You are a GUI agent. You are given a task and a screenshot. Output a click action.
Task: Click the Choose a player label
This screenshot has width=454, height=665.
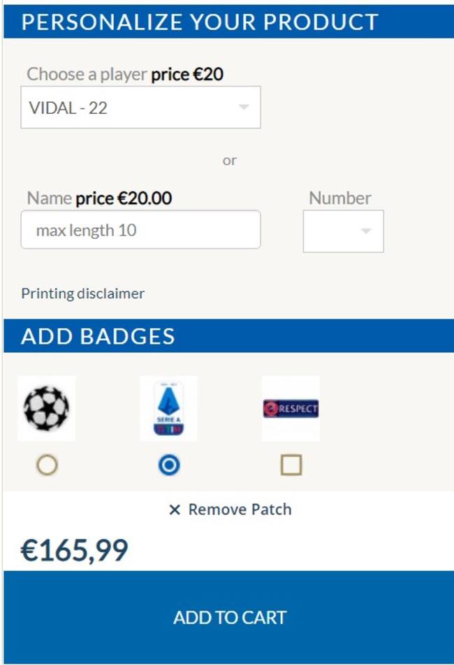click(x=87, y=74)
